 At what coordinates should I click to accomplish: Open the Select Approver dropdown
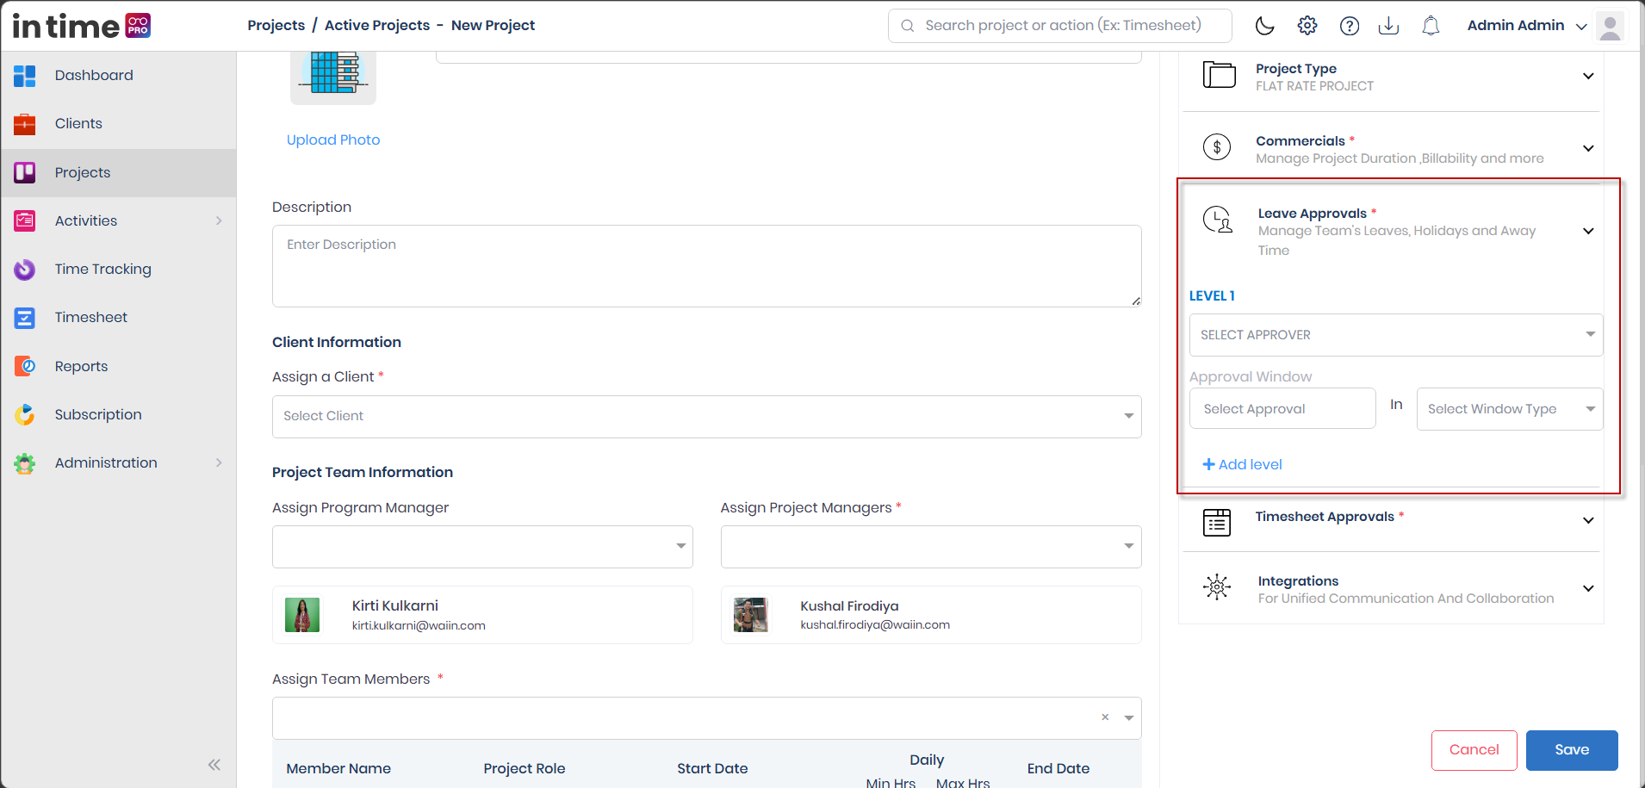(1396, 335)
